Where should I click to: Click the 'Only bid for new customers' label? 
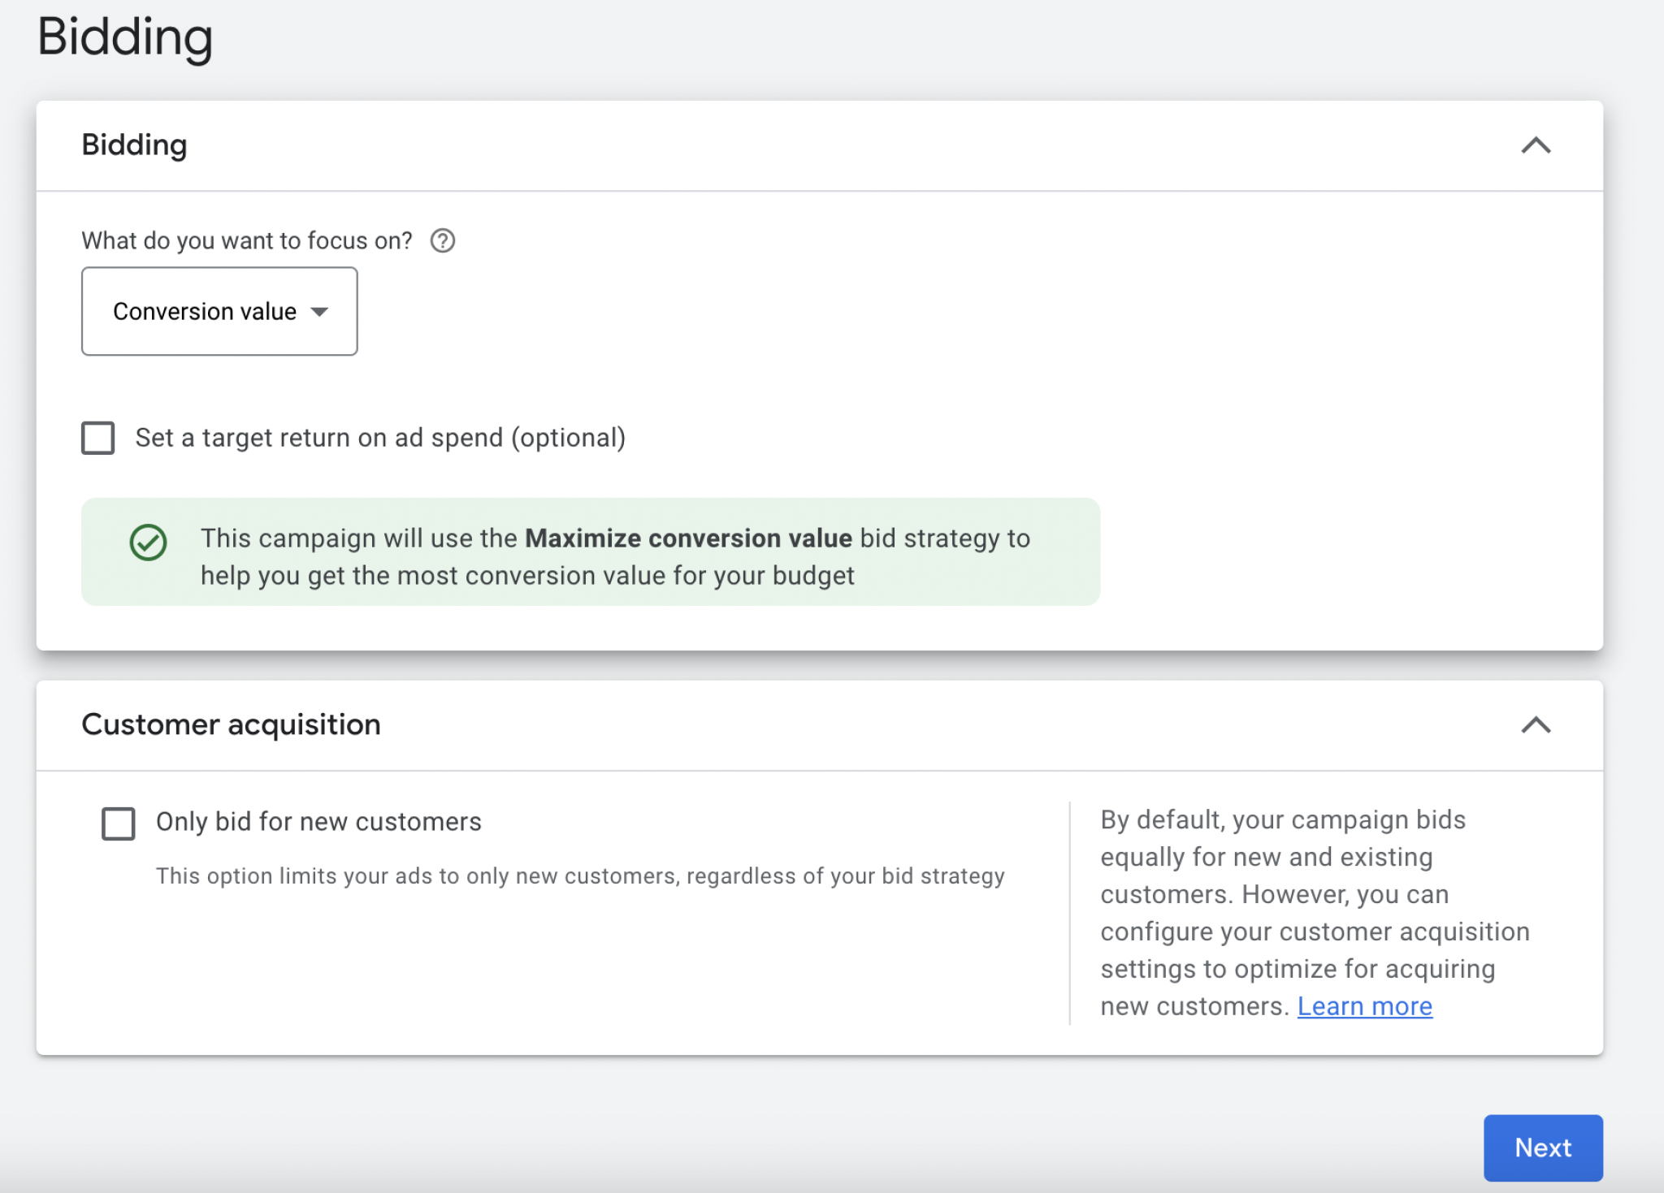(x=318, y=822)
